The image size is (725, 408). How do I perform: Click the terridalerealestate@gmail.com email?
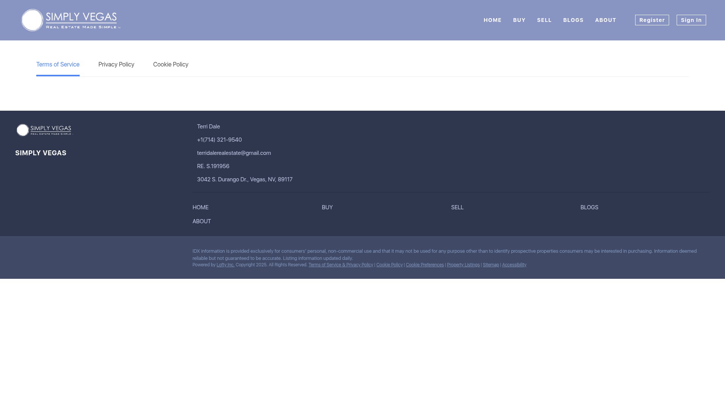(234, 153)
